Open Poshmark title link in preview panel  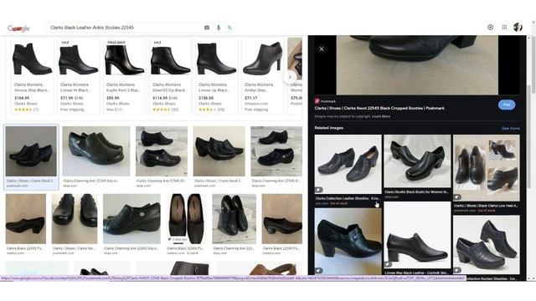[379, 108]
